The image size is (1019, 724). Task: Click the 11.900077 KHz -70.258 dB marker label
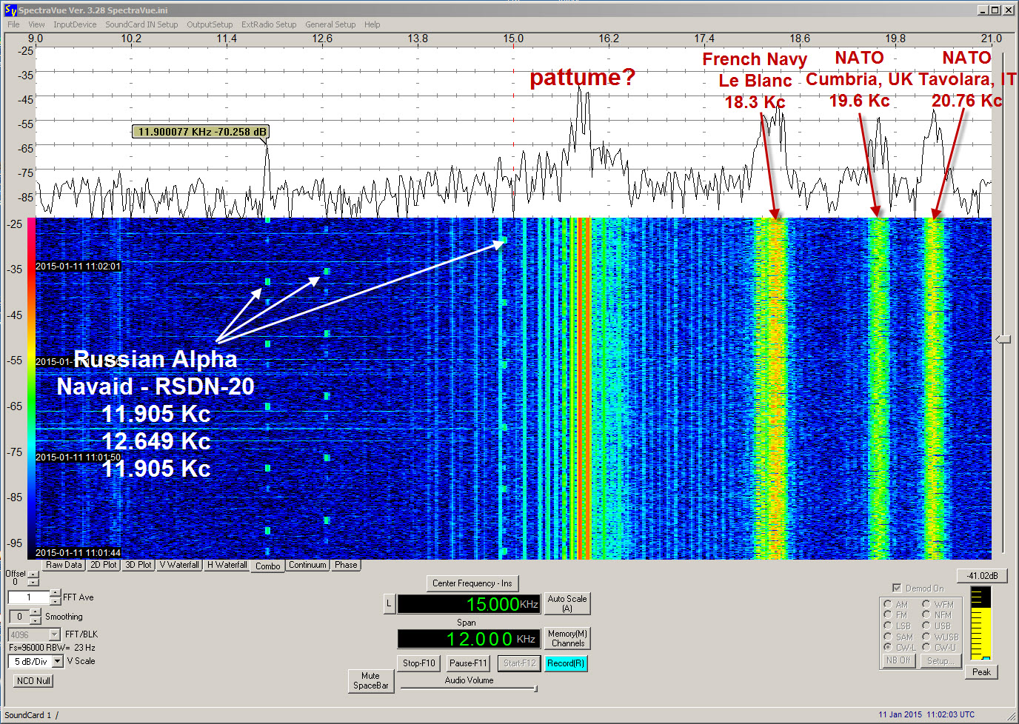[x=201, y=132]
